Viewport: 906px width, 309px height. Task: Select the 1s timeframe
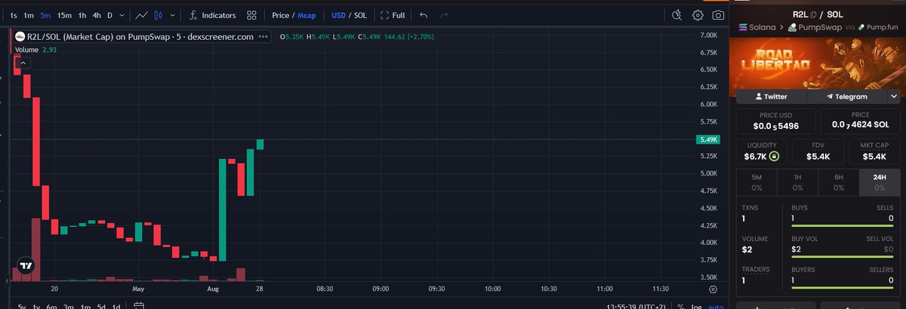(x=12, y=15)
